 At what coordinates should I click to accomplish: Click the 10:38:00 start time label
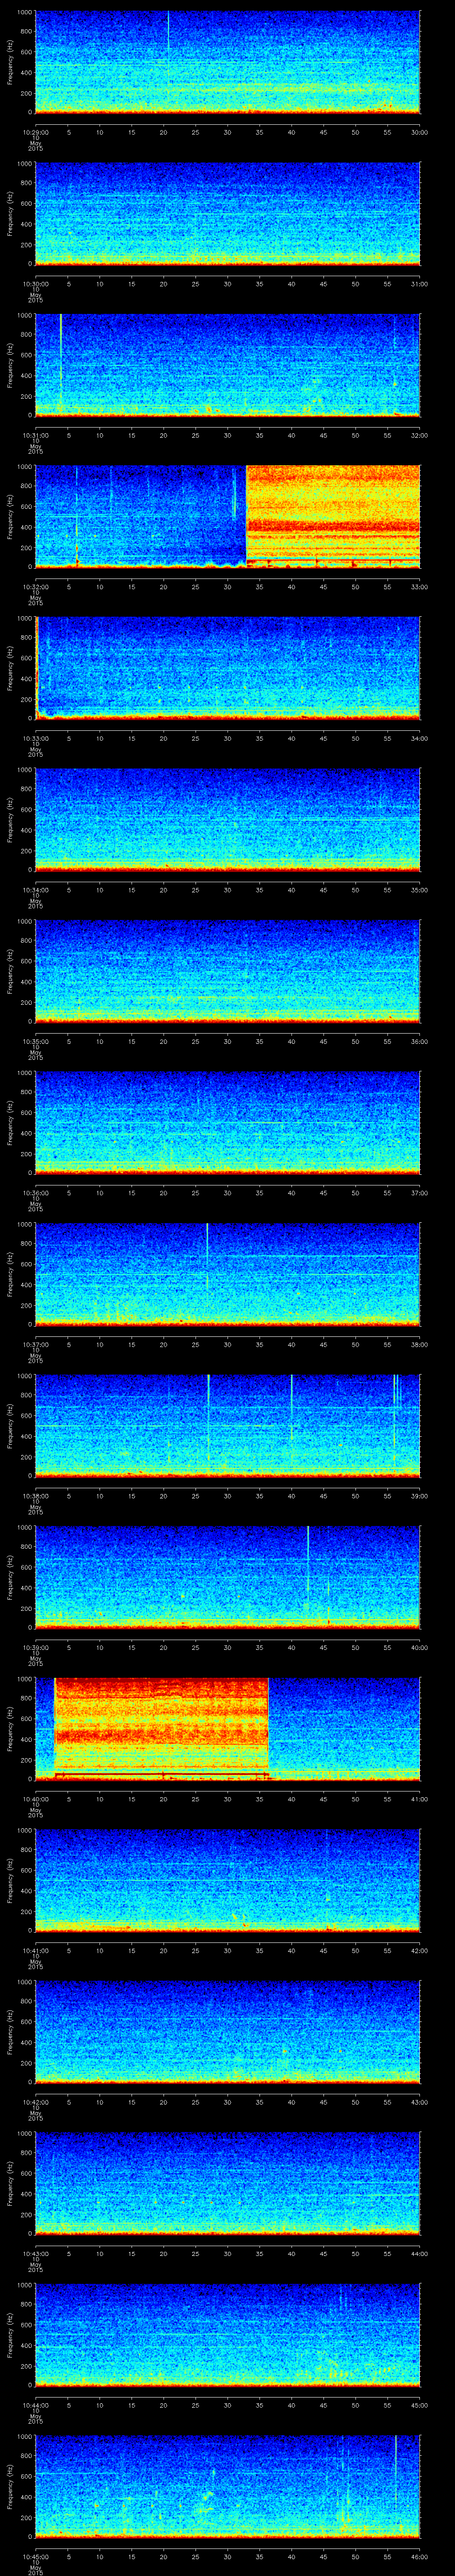click(35, 1496)
